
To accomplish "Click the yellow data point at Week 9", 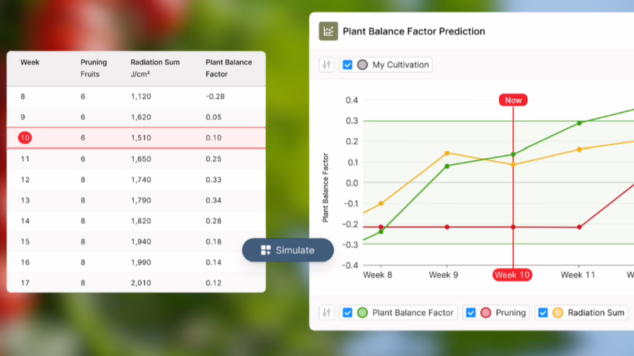I will click(446, 153).
